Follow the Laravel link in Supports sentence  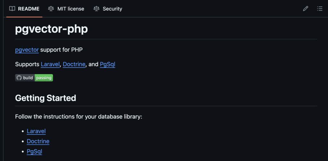click(x=50, y=64)
